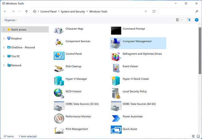Click '37 items' in status bar
202x139 pixels.
9,137
